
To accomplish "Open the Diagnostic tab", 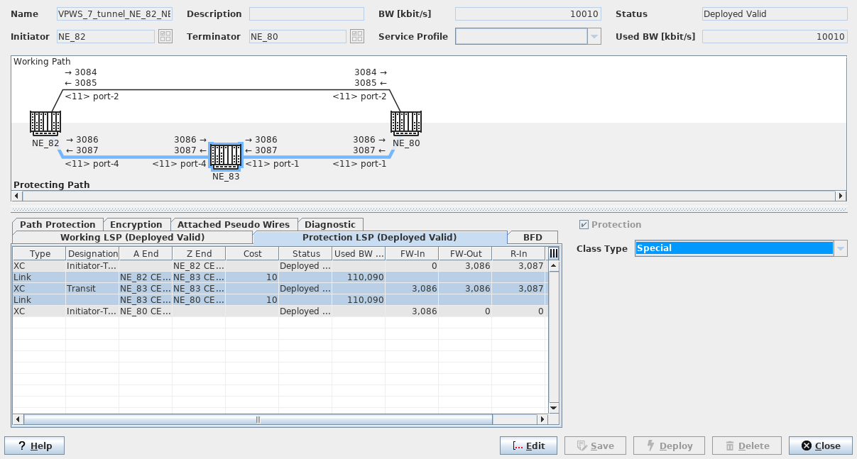I will [x=329, y=224].
